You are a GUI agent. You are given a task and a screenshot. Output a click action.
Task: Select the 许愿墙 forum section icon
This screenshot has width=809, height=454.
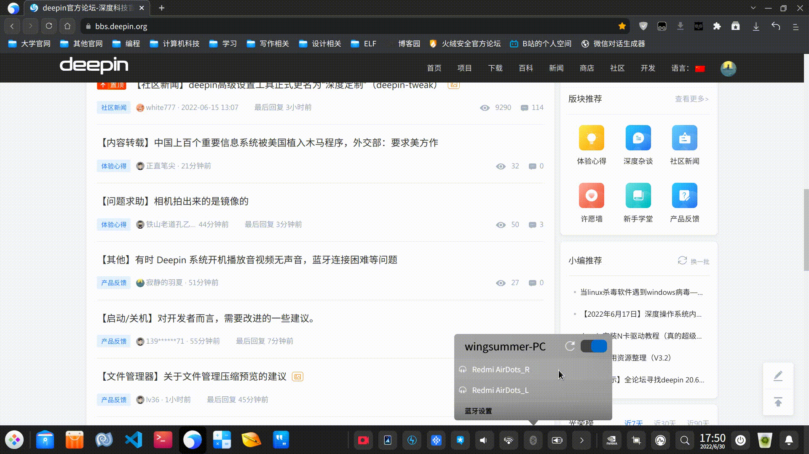tap(592, 195)
